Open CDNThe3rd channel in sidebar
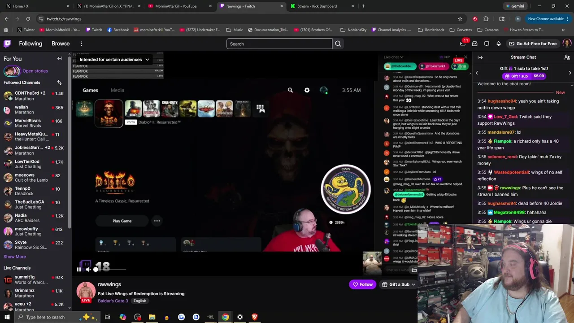This screenshot has width=574, height=323. pos(34,96)
